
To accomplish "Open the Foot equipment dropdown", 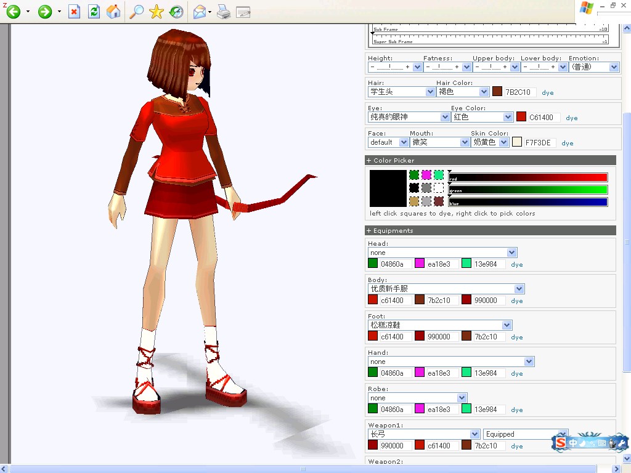I will pos(440,325).
